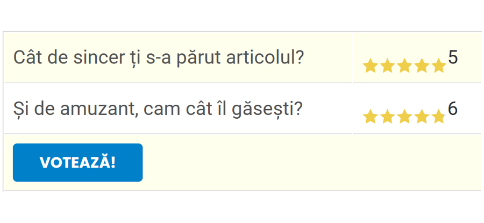The width and height of the screenshot is (484, 223).
Task: Select third star in sincerity row
Action: (404, 66)
